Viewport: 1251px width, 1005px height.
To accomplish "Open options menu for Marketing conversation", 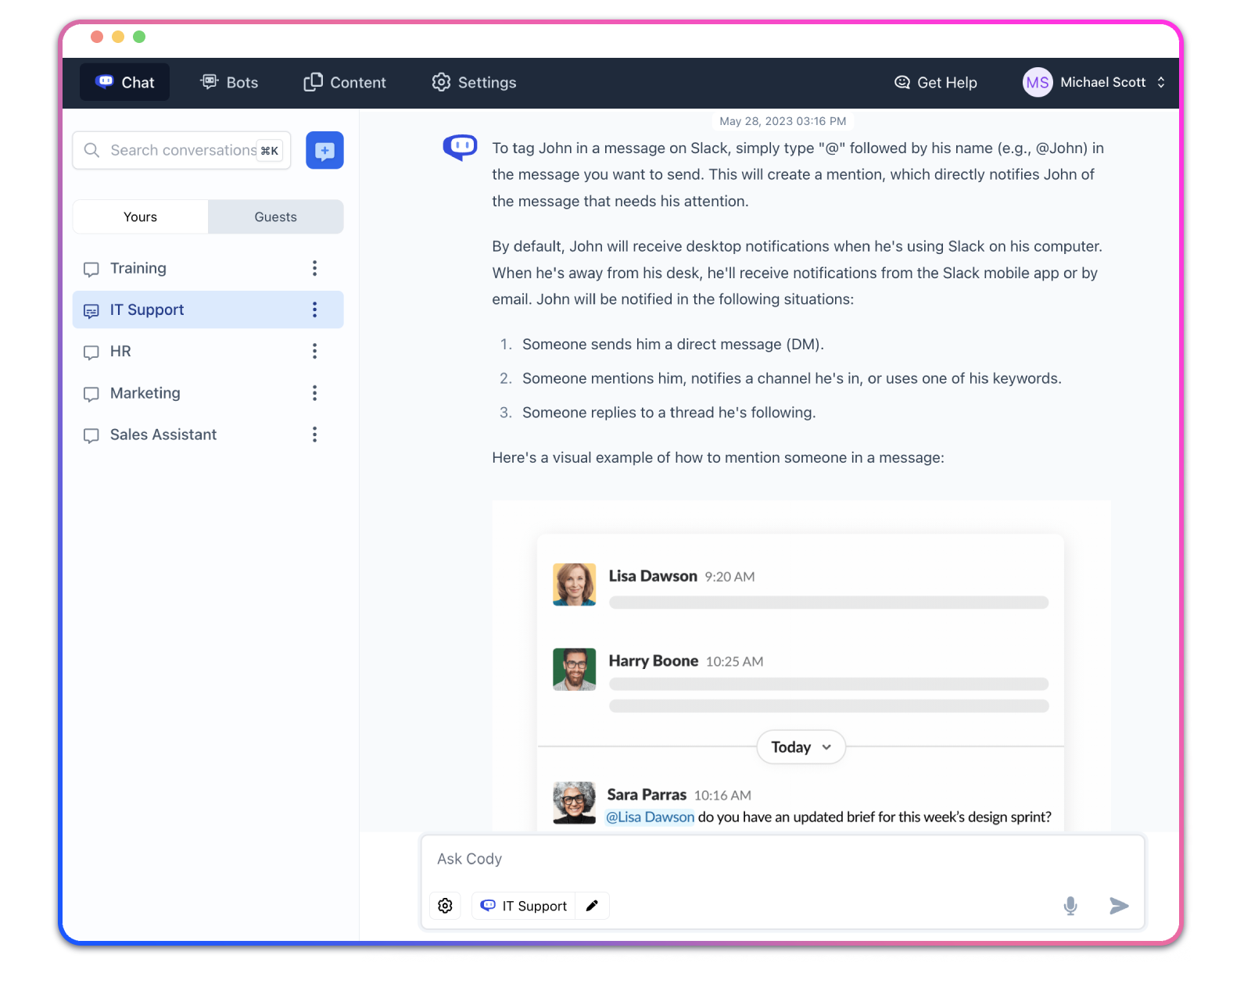I will (x=314, y=393).
